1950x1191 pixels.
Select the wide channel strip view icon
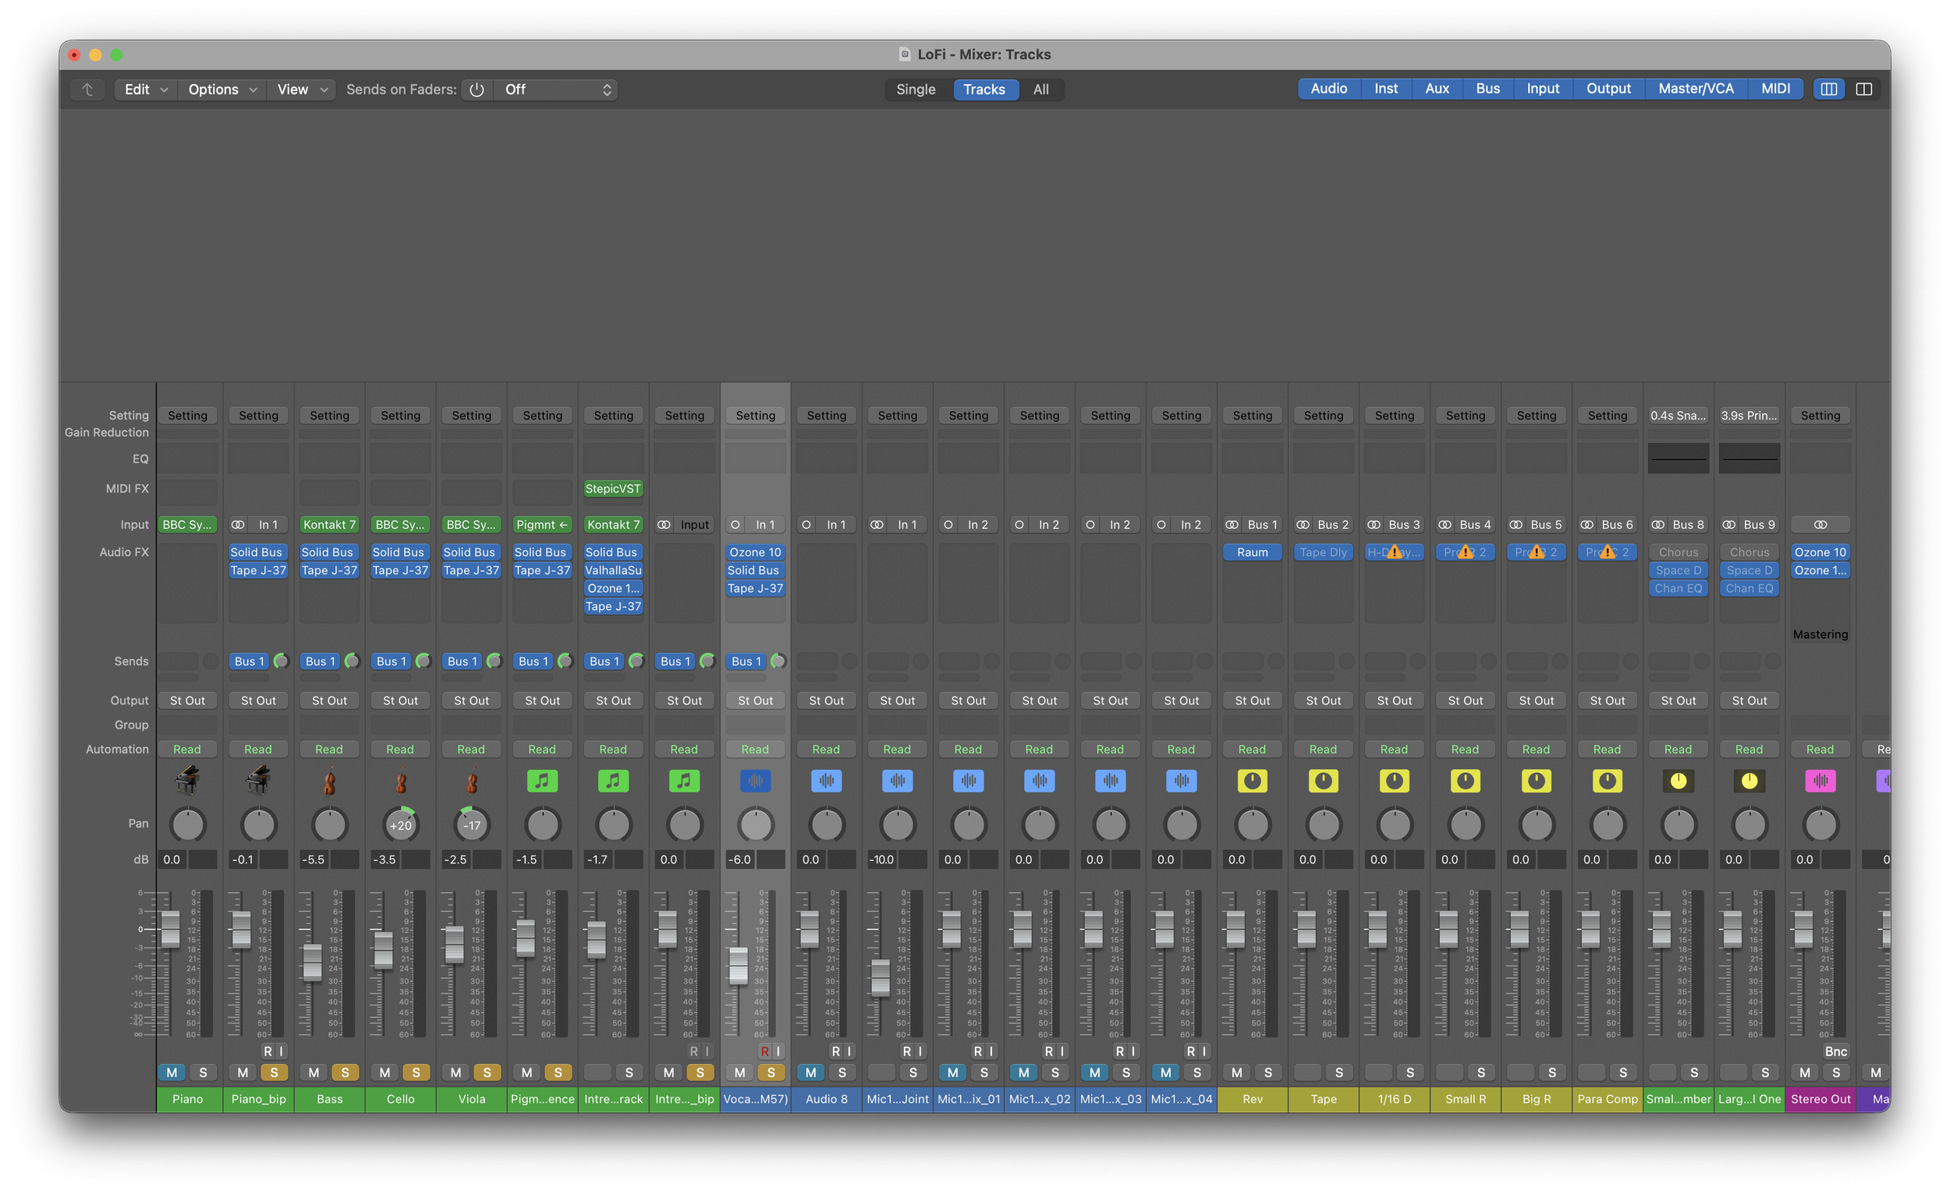pyautogui.click(x=1863, y=89)
